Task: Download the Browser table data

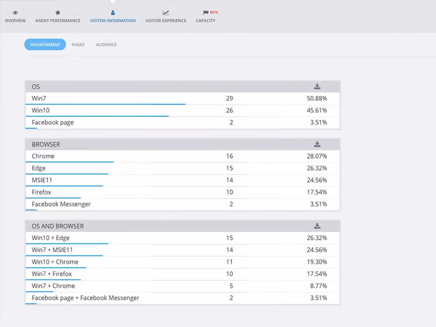Action: click(317, 144)
